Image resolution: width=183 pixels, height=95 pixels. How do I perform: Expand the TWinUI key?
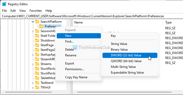[x=33, y=87]
